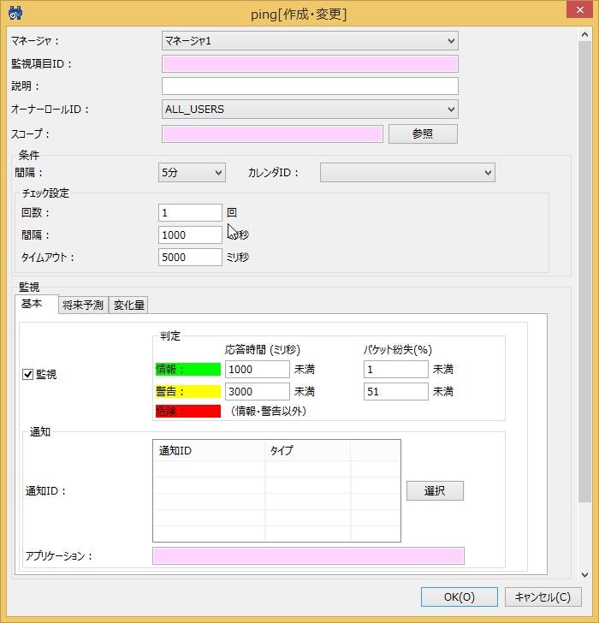This screenshot has width=599, height=623.
Task: Open the マネージャ dropdown
Action: click(310, 40)
